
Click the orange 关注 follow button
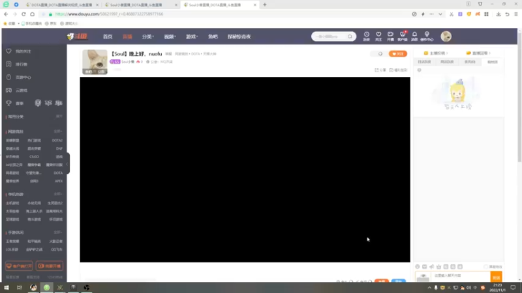398,54
